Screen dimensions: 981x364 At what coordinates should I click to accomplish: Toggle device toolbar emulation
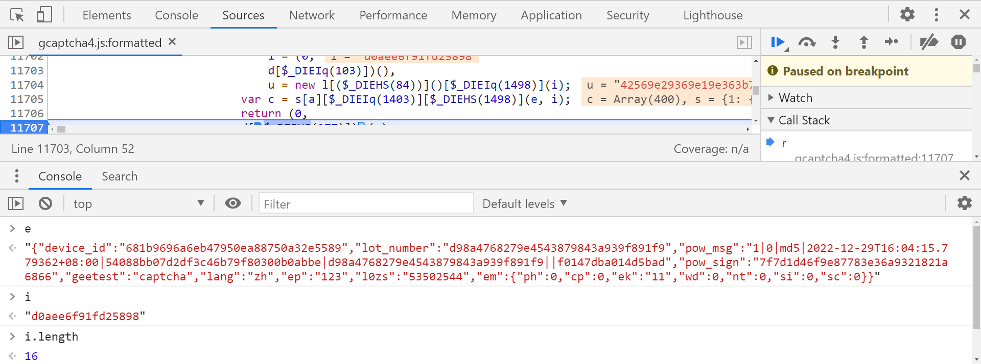pos(44,15)
